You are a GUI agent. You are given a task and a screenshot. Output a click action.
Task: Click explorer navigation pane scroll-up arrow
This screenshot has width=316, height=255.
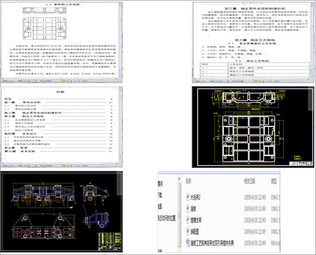point(179,178)
